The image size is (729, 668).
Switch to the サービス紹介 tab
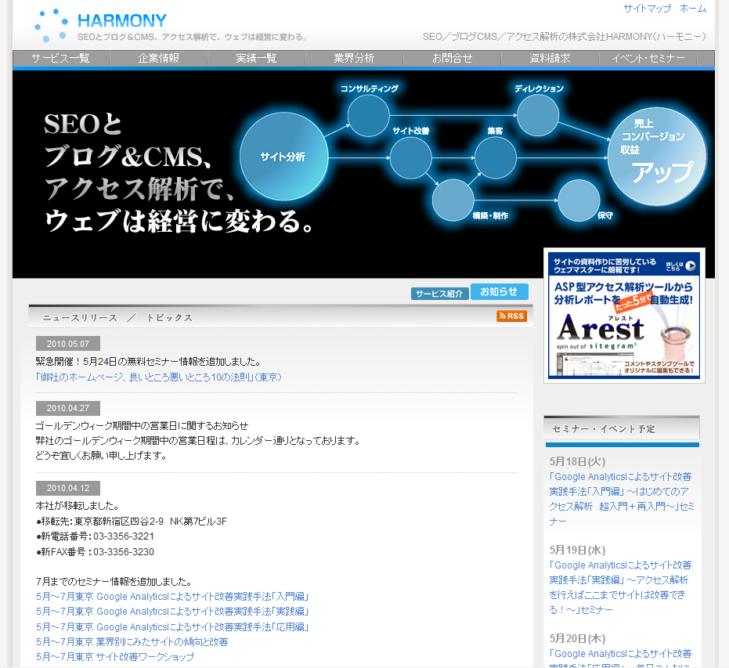pyautogui.click(x=439, y=293)
